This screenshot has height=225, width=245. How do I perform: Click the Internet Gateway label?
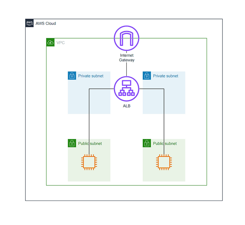click(127, 58)
